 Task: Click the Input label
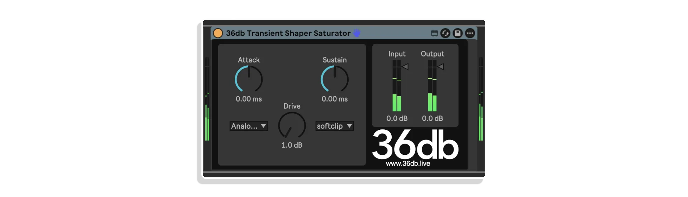[397, 54]
